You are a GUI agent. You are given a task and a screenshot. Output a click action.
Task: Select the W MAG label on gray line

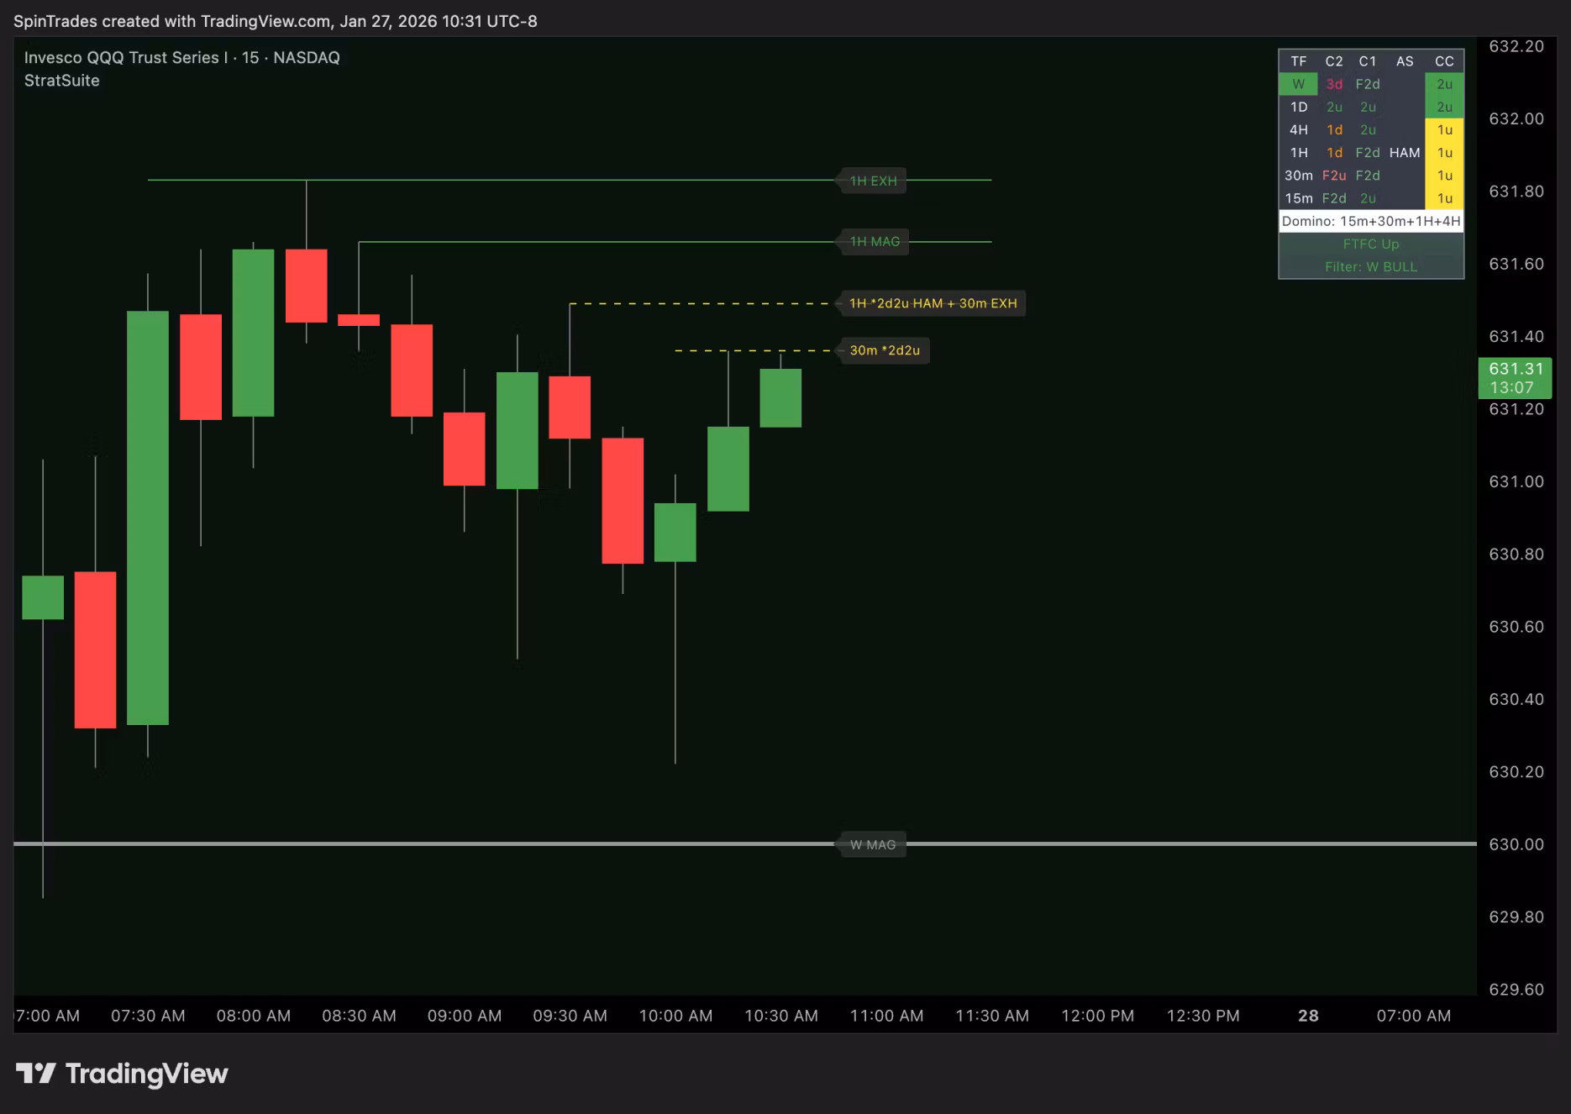coord(872,844)
